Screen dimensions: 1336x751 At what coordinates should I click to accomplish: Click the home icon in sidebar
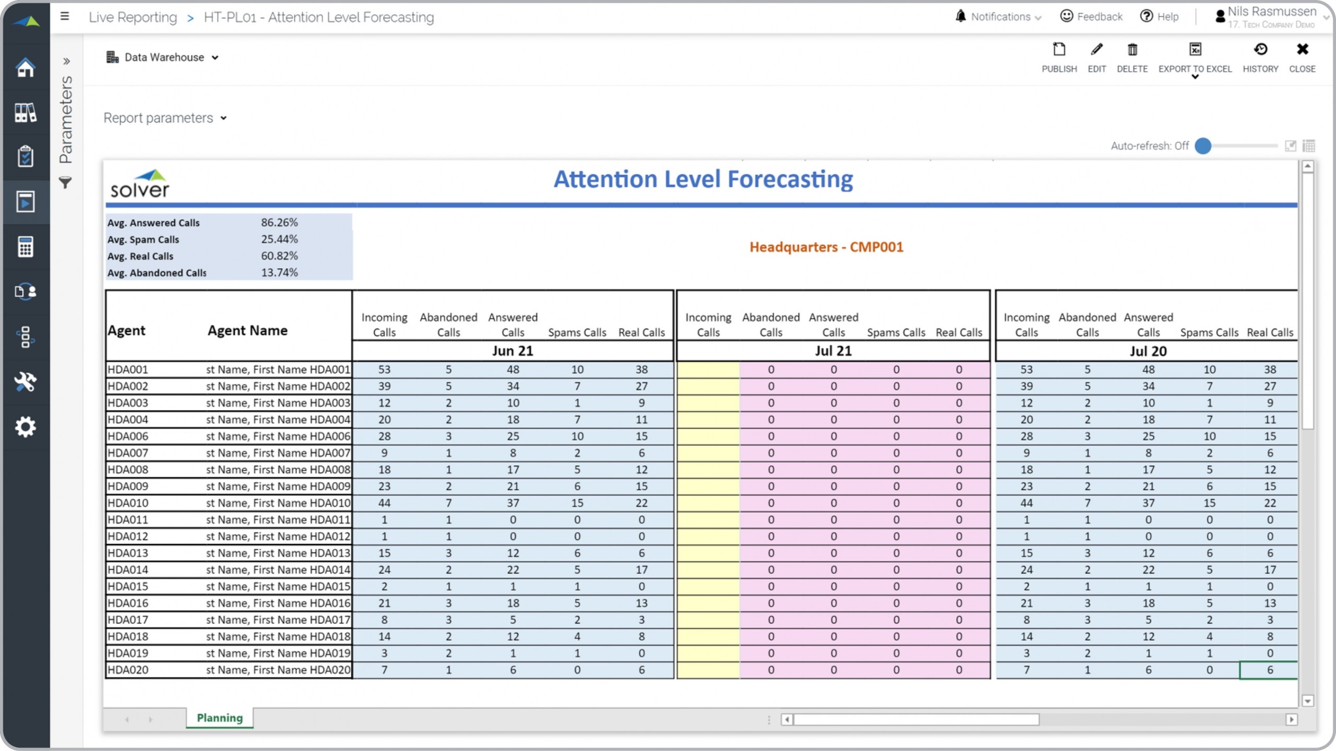click(25, 68)
